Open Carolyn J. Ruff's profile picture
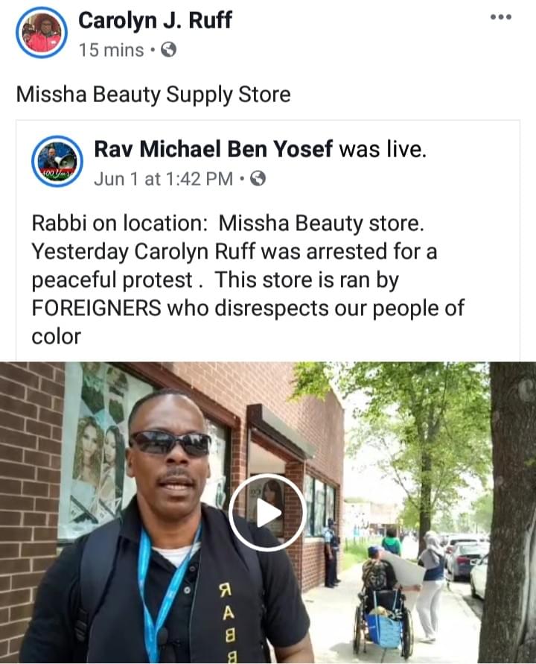The width and height of the screenshot is (536, 664). pyautogui.click(x=42, y=32)
